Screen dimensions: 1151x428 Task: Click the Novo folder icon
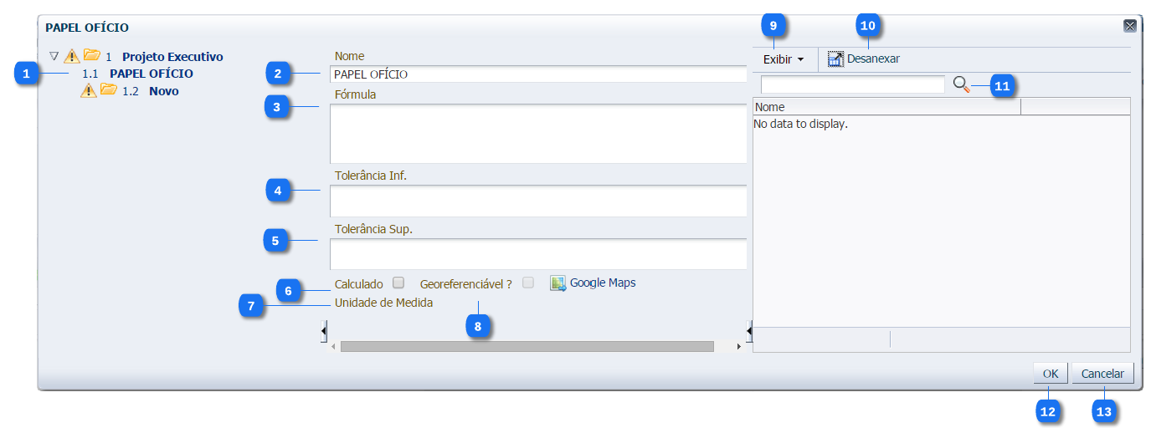click(x=109, y=89)
